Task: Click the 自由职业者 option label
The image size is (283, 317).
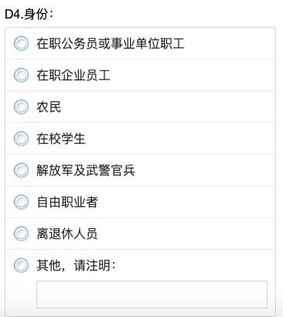Action: [x=67, y=202]
